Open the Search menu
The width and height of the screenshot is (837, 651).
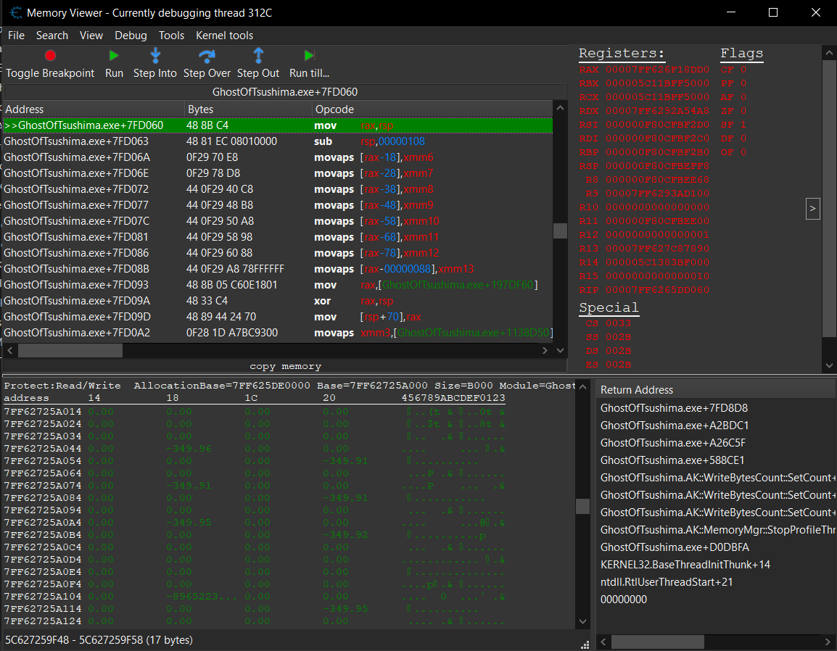52,35
